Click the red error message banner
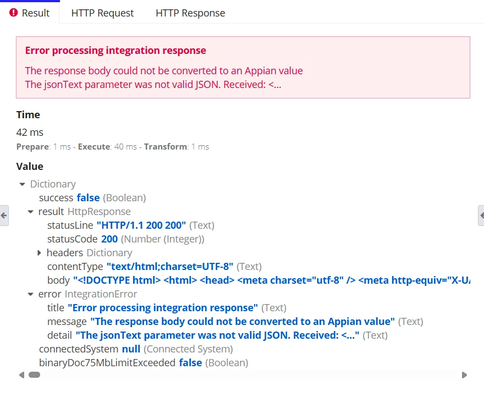Screen dimensions: 484x408 pyautogui.click(x=243, y=67)
